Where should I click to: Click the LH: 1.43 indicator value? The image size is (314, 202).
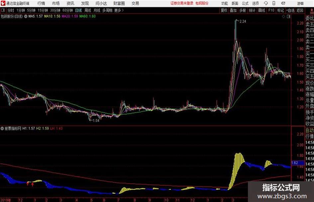[x=56, y=128]
